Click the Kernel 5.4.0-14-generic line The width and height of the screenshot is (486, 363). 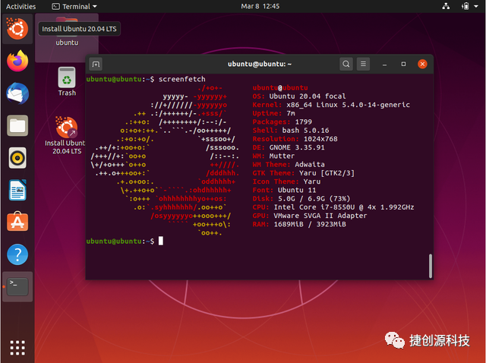coord(331,105)
